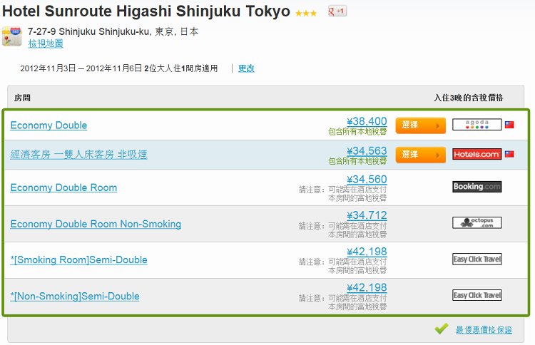Click the 更改 link to change dates

click(246, 68)
